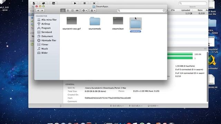Click the SteamApps title folder icon

click(94, 7)
